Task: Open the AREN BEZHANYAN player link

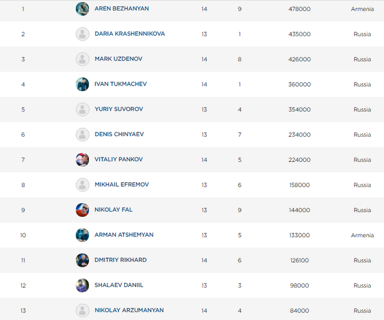Action: [121, 9]
